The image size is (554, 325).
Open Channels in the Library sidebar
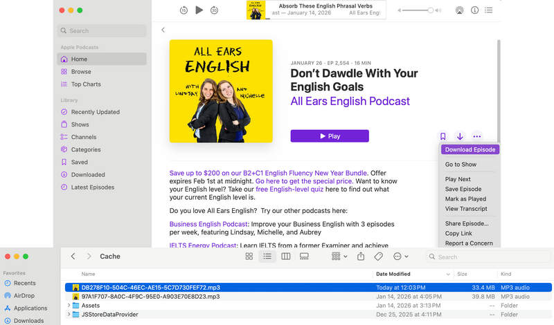click(x=102, y=137)
